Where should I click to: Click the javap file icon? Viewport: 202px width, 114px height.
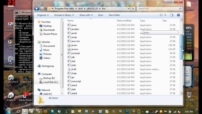(69, 37)
